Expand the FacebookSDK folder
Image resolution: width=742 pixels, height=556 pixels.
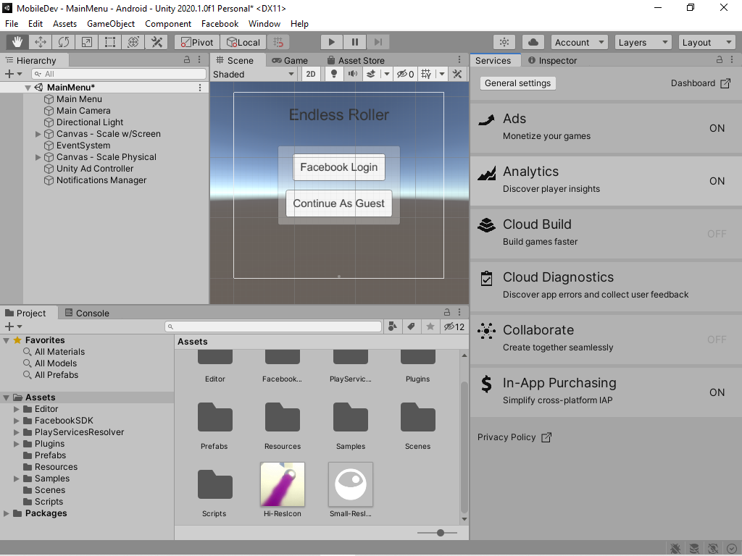[x=17, y=421]
